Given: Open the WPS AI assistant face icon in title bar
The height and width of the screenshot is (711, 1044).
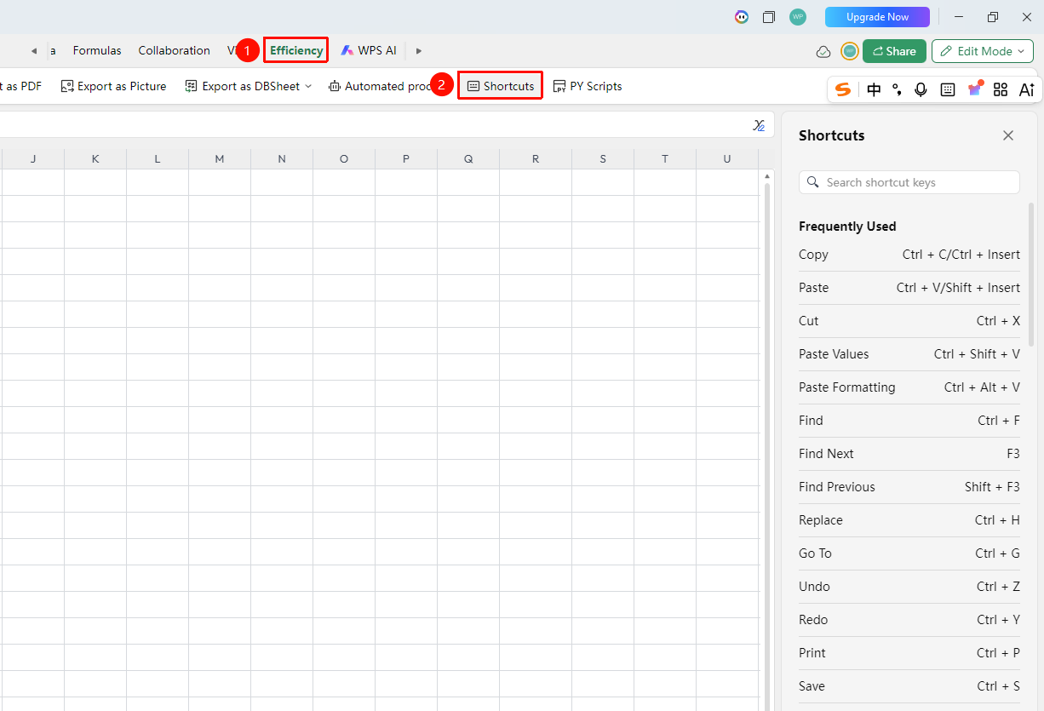Looking at the screenshot, I should [743, 17].
